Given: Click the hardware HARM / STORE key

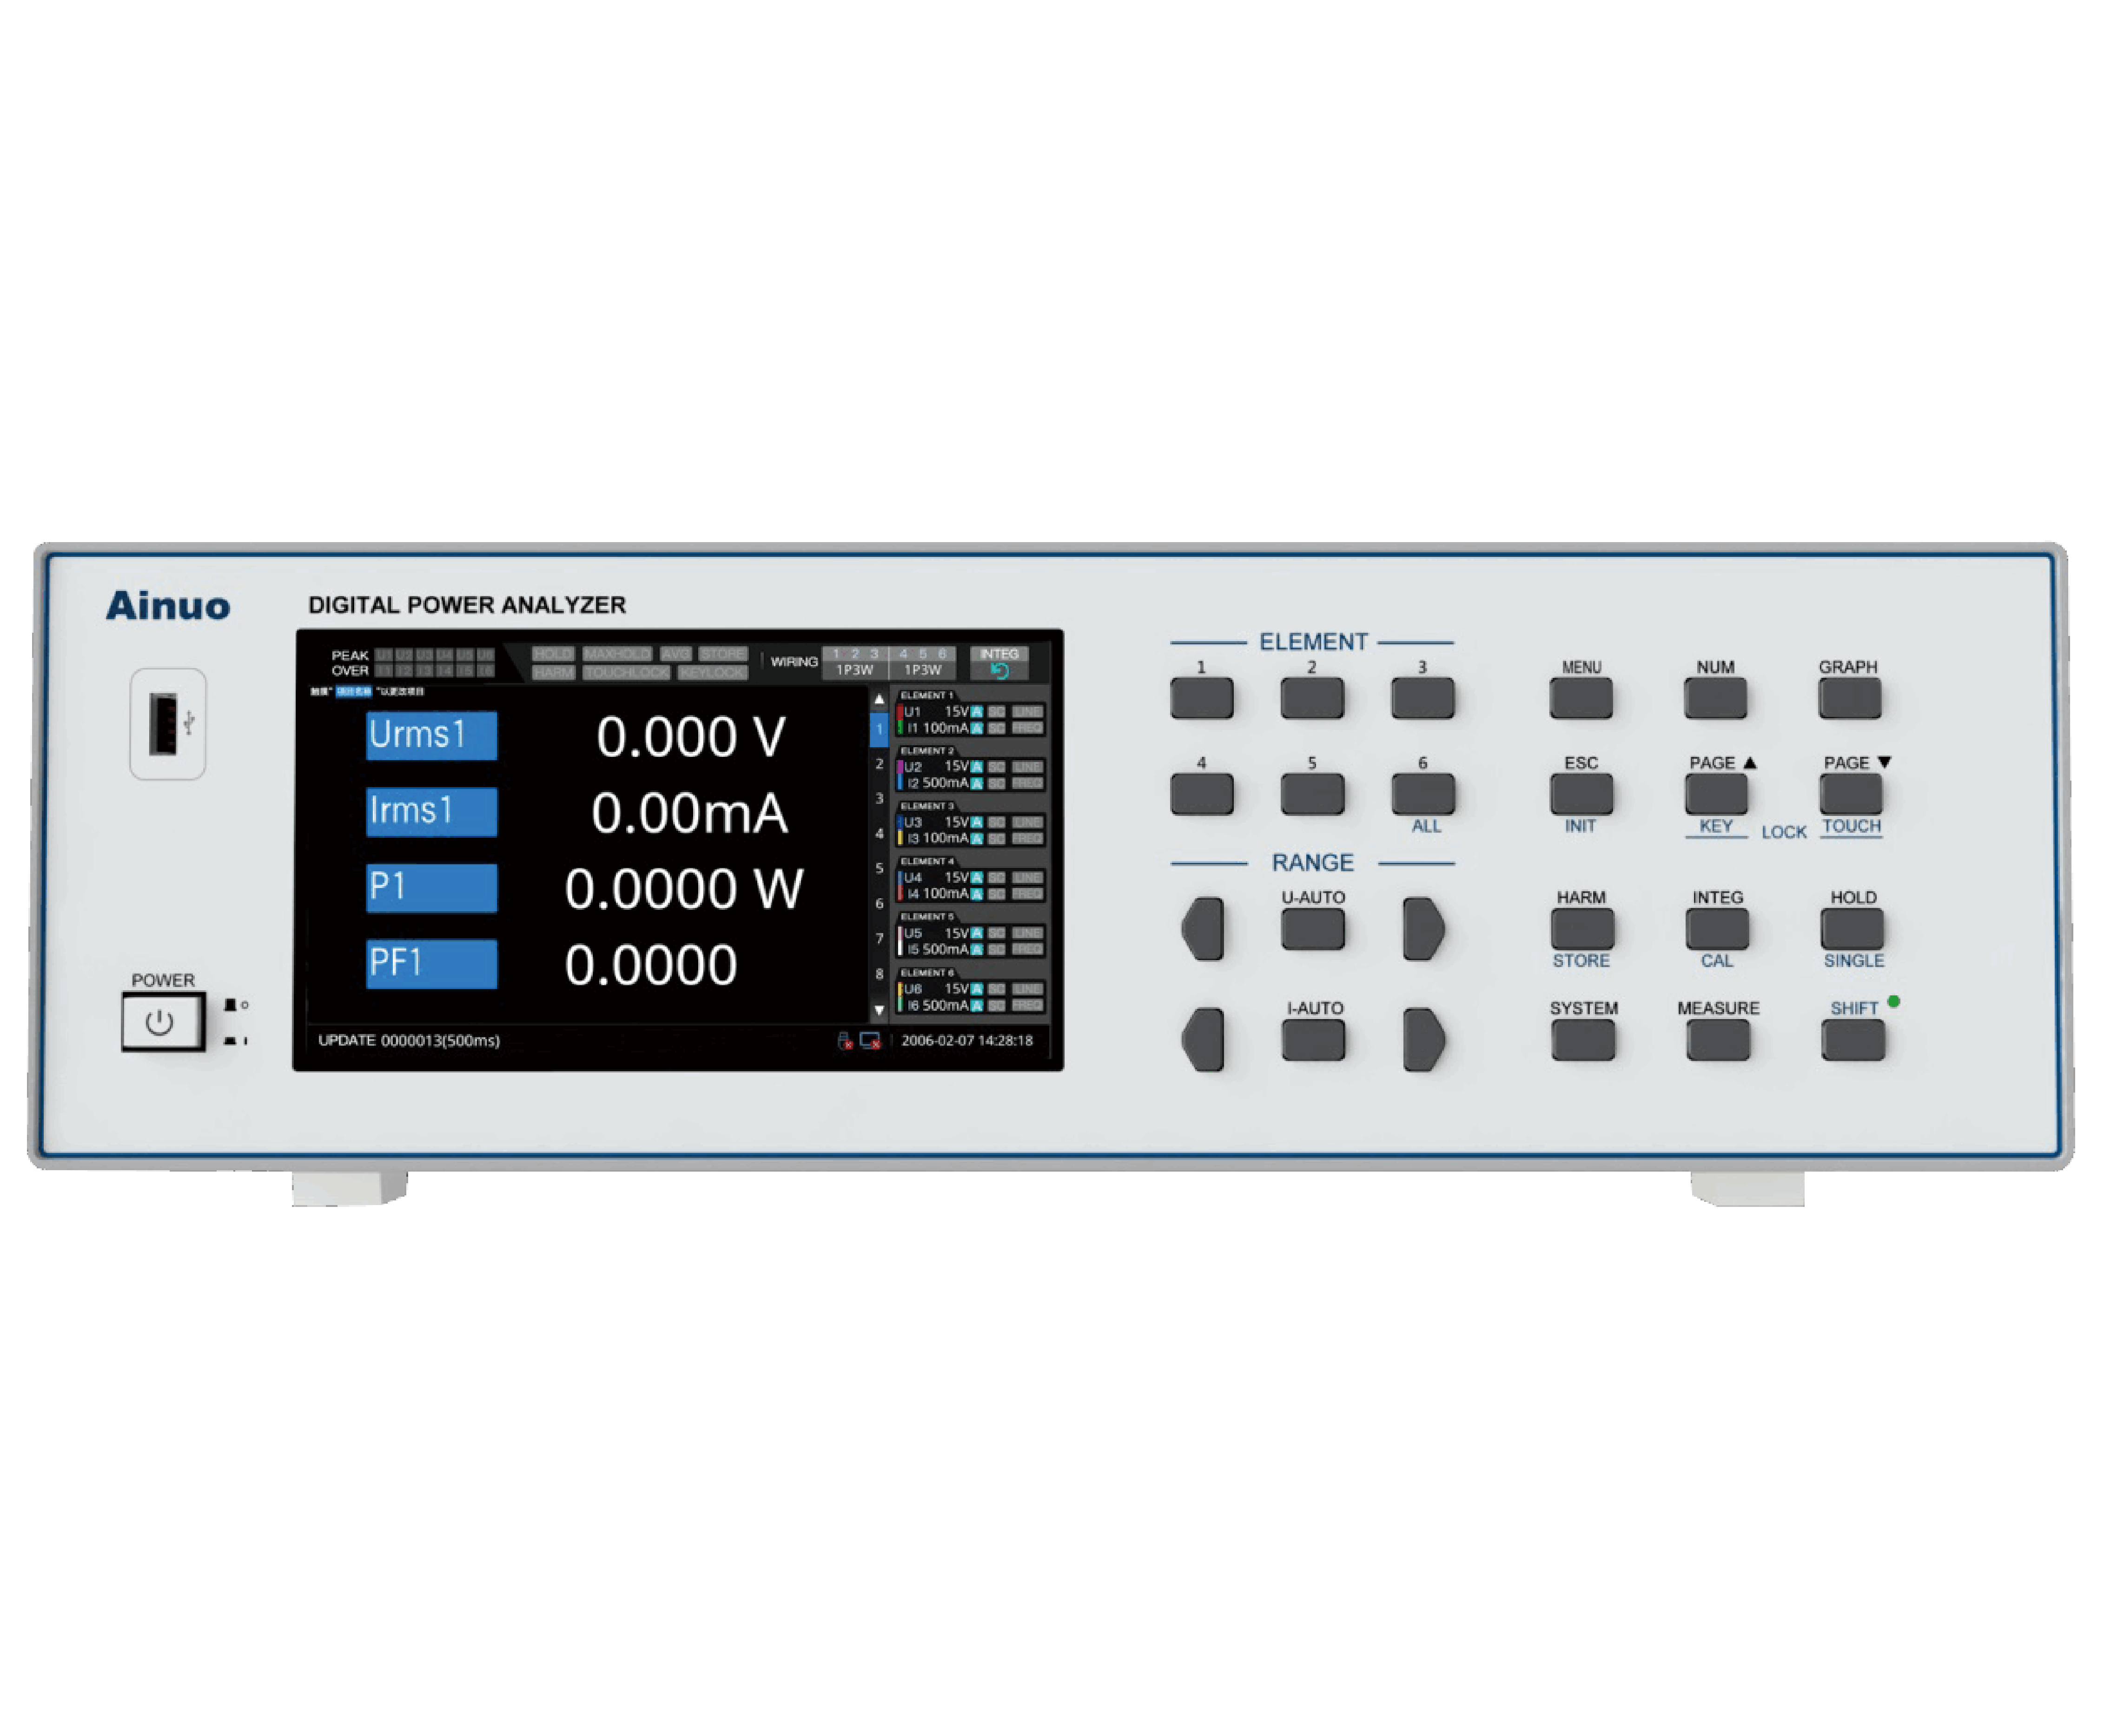Looking at the screenshot, I should point(1582,929).
